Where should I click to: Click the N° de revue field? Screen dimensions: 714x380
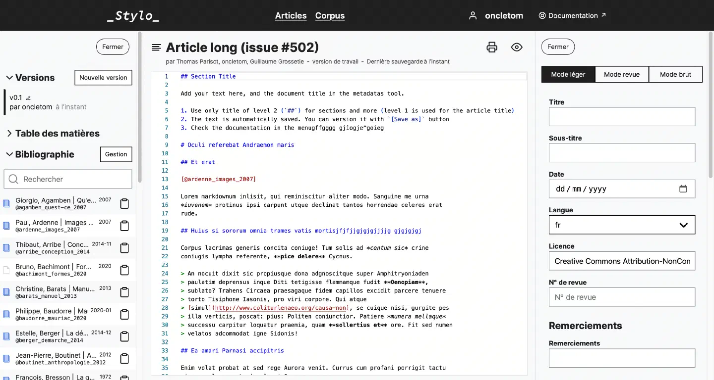622,297
